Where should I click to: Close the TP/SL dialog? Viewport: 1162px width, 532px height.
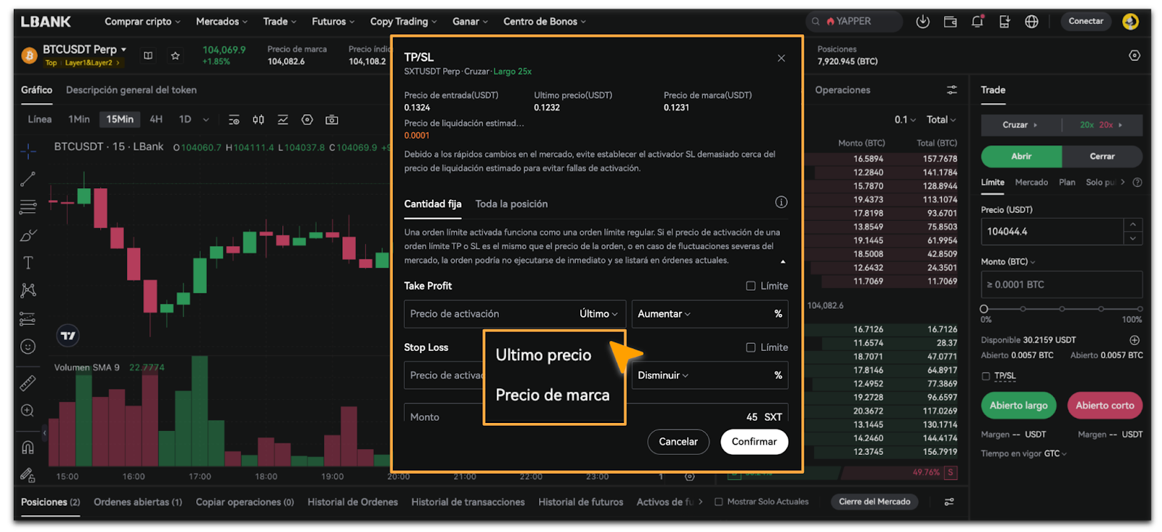pos(781,58)
